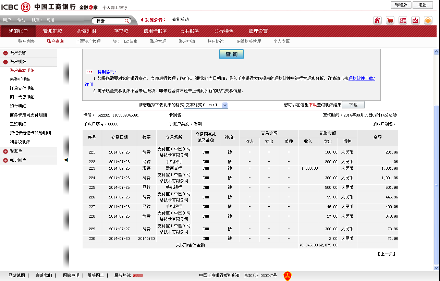Viewport: 440px width, 281px height.
Task: Open the shopping cart icon
Action: click(390, 20)
